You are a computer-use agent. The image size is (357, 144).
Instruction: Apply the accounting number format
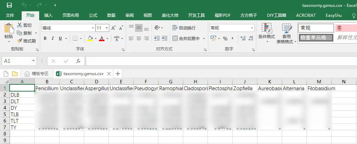(x=213, y=38)
